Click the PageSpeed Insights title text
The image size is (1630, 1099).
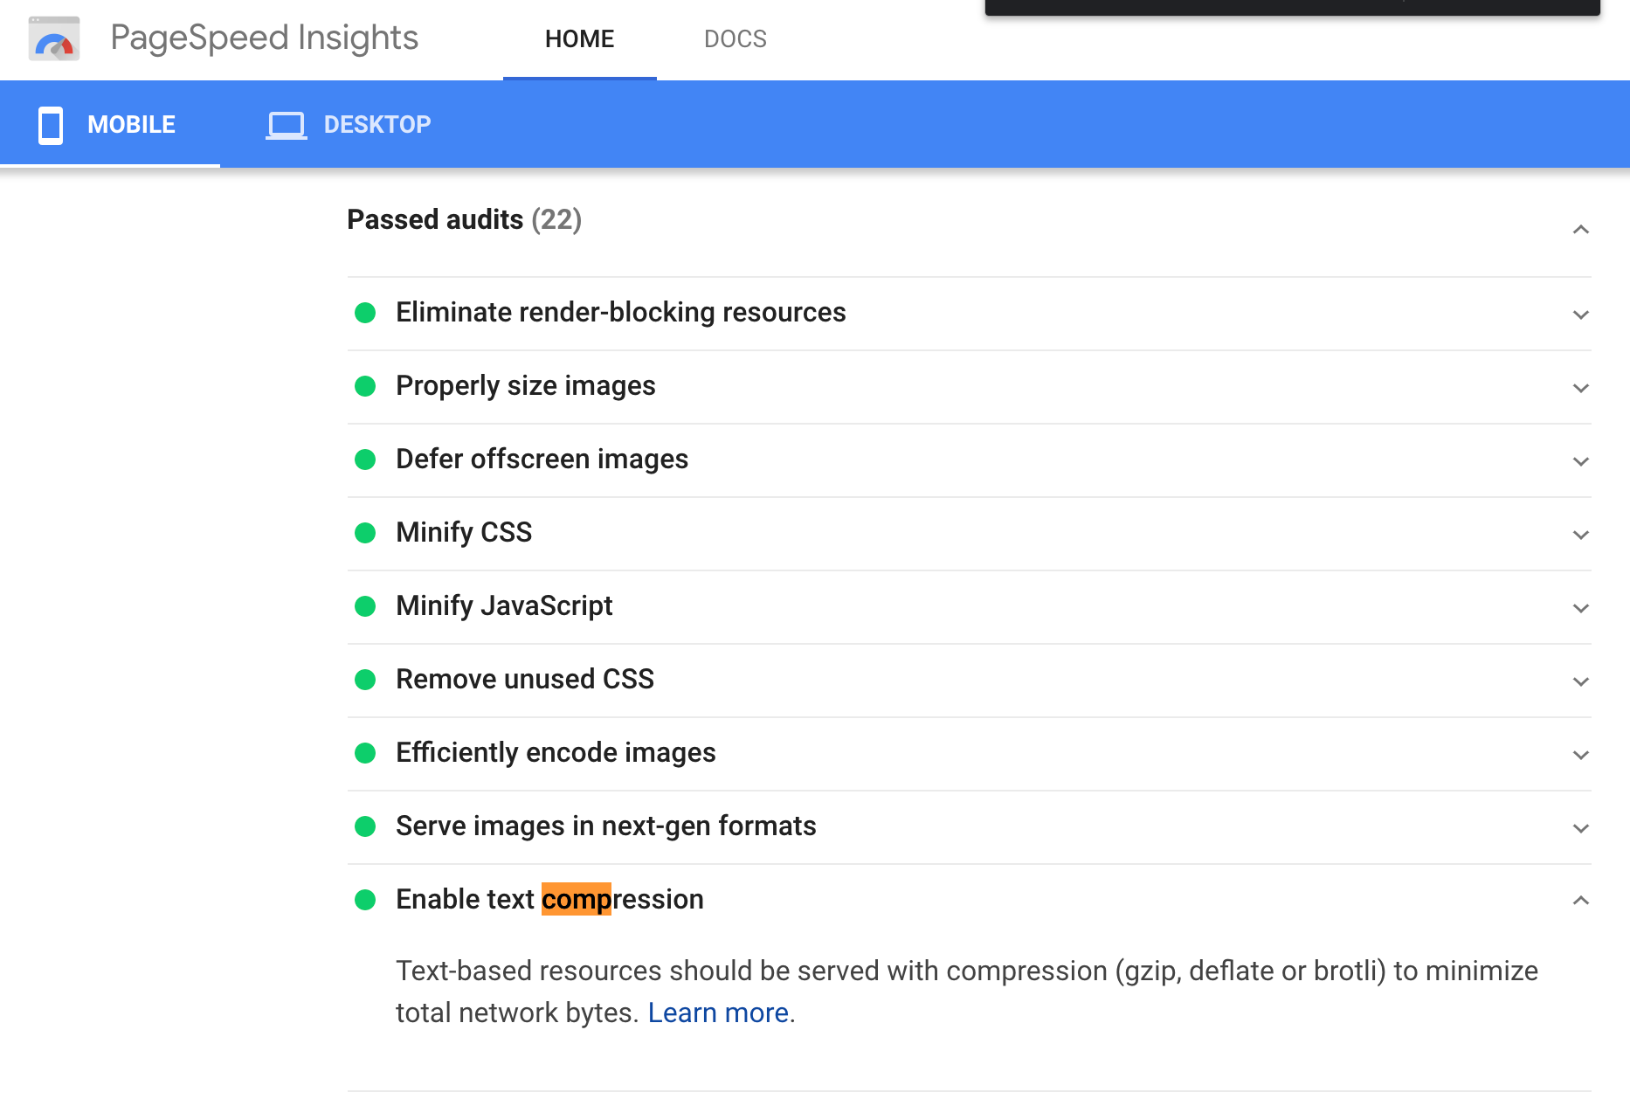pos(264,38)
